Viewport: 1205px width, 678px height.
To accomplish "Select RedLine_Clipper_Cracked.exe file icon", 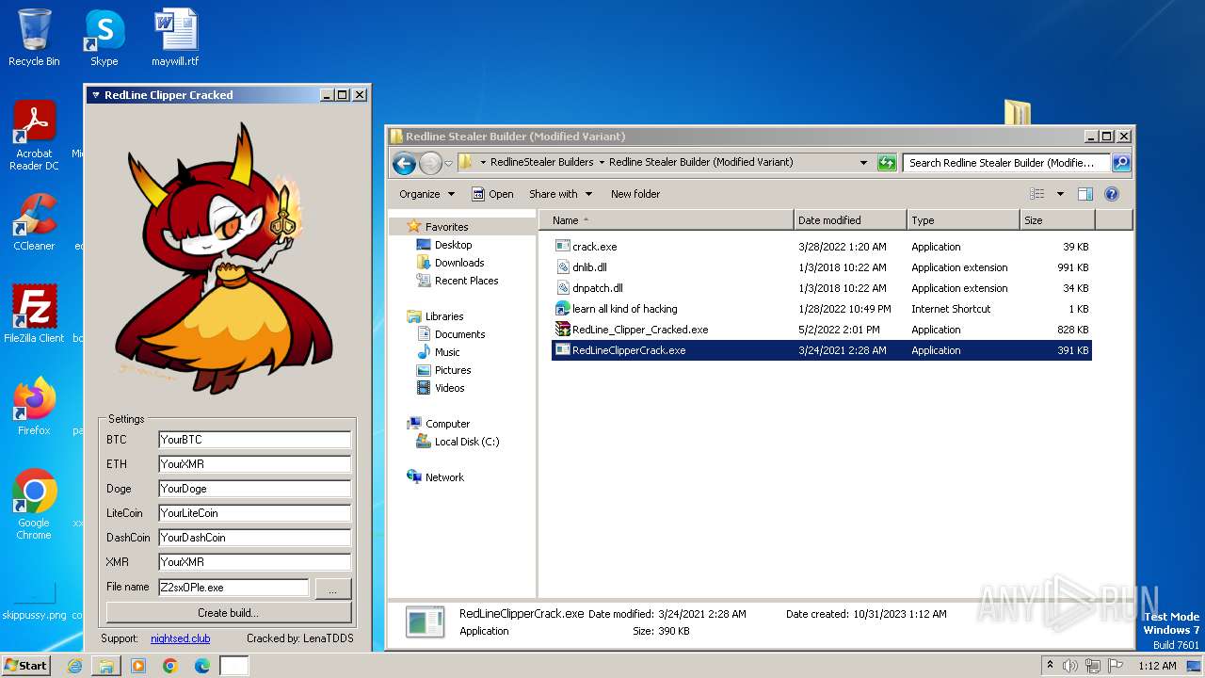I will point(562,330).
